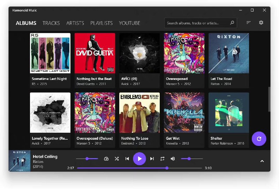Click the Let The Road title text
The image size is (279, 189).
[x=221, y=79]
